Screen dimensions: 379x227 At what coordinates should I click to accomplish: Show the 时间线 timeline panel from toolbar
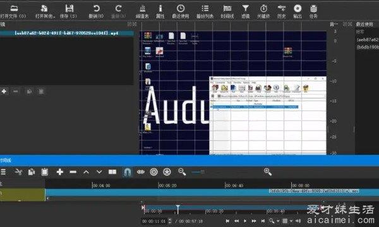227,11
